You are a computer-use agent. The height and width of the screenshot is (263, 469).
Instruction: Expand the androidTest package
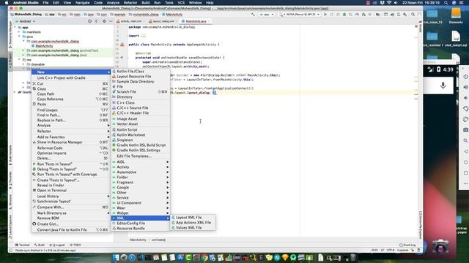pos(23,50)
